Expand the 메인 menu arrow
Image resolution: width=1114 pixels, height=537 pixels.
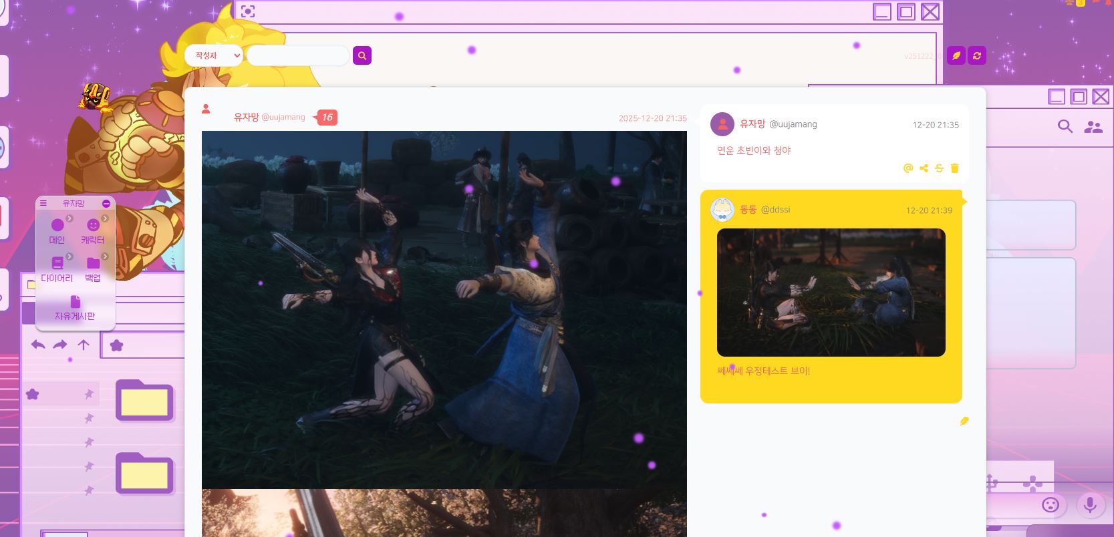(x=69, y=218)
